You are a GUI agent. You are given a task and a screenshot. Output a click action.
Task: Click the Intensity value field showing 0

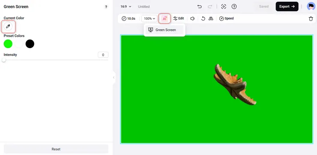coord(103,55)
